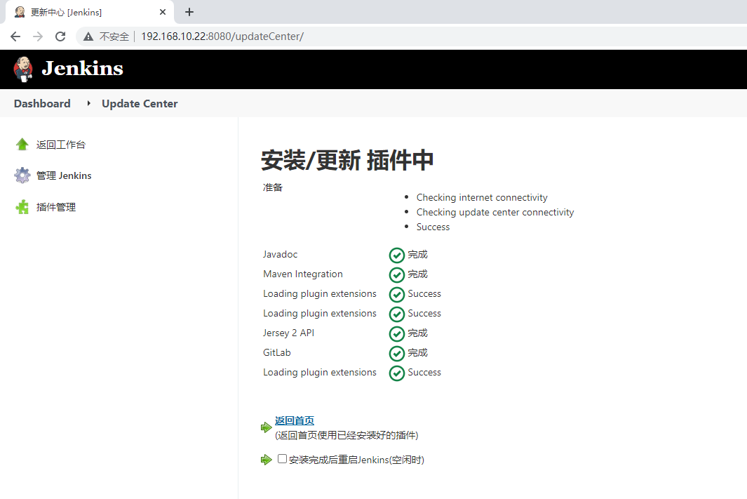Click Checking update center connectivity text
Screen dimensions: 747x499
(495, 212)
